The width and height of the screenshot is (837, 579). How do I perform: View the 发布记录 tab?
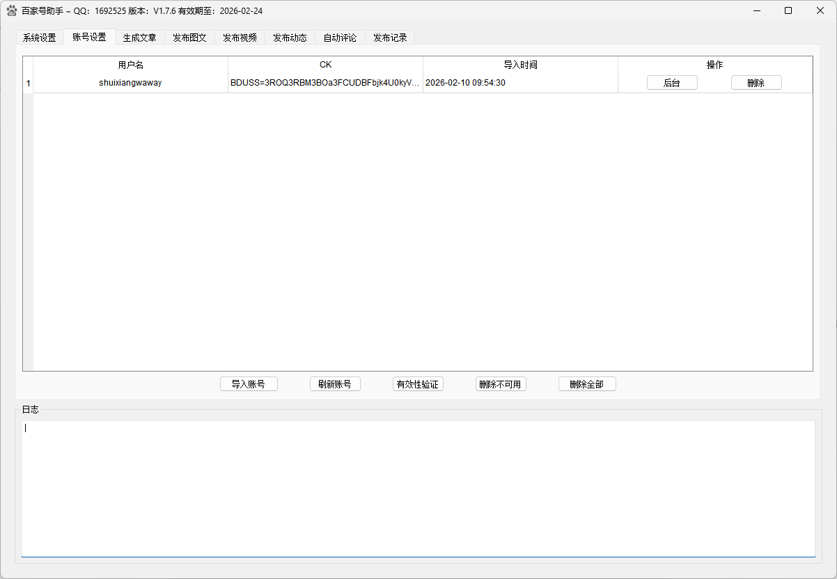(x=389, y=38)
